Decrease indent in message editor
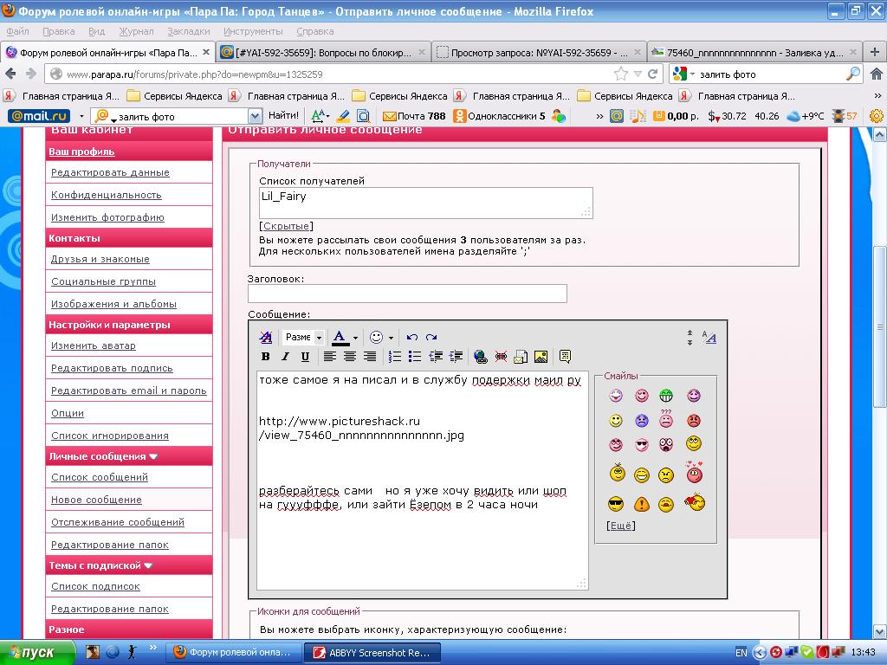This screenshot has height=665, width=887. click(435, 356)
